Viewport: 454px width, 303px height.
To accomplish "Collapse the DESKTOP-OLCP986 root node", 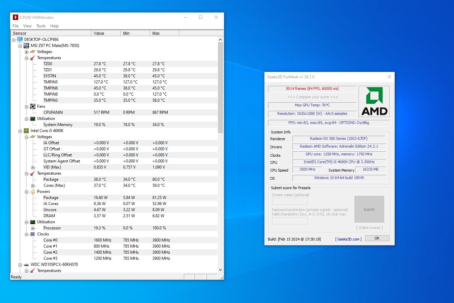I will 14,40.
